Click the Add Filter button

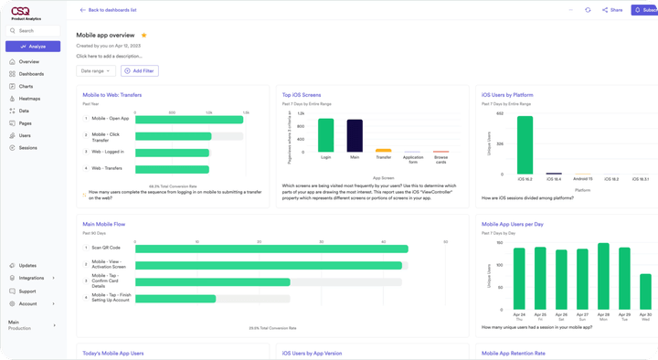coord(140,71)
